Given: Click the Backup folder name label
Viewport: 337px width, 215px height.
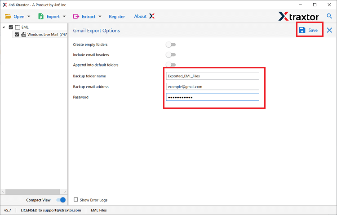Looking at the screenshot, I should pos(89,76).
